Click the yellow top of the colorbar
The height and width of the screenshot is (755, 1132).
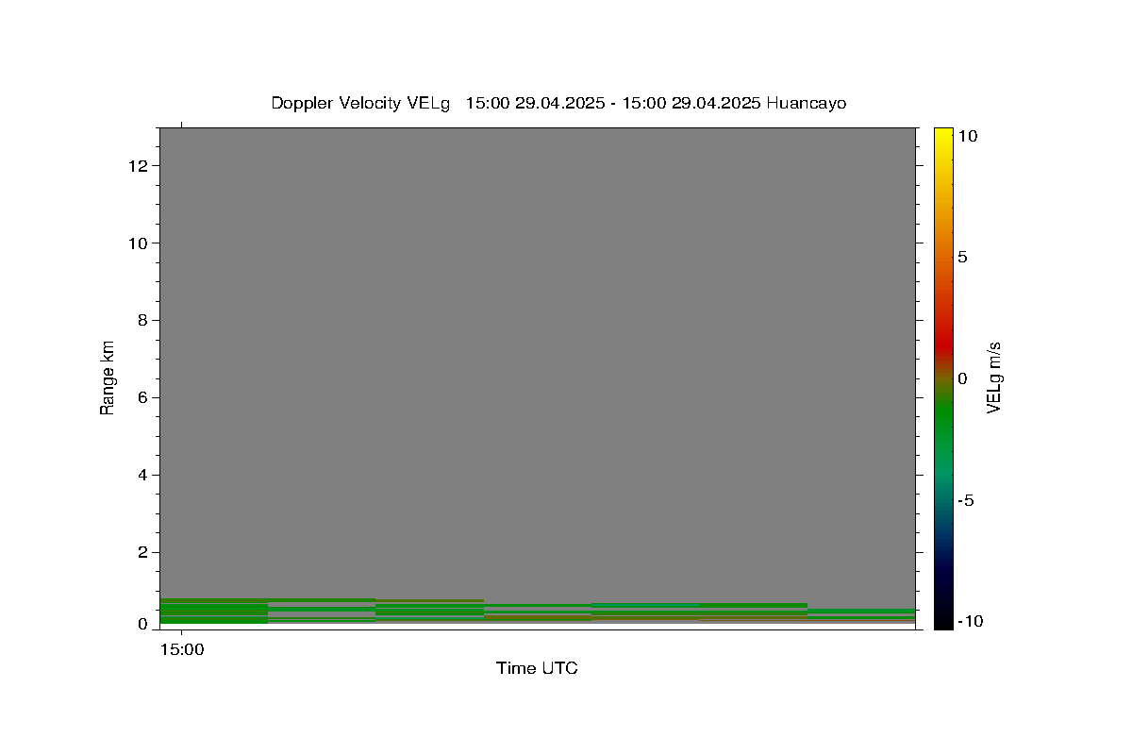tap(943, 137)
